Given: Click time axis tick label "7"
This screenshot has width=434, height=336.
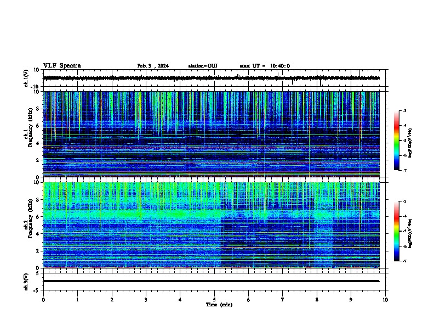Looking at the screenshot, I should pos(283,300).
